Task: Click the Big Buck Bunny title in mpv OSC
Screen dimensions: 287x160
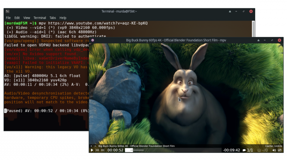Action: [x=136, y=146]
